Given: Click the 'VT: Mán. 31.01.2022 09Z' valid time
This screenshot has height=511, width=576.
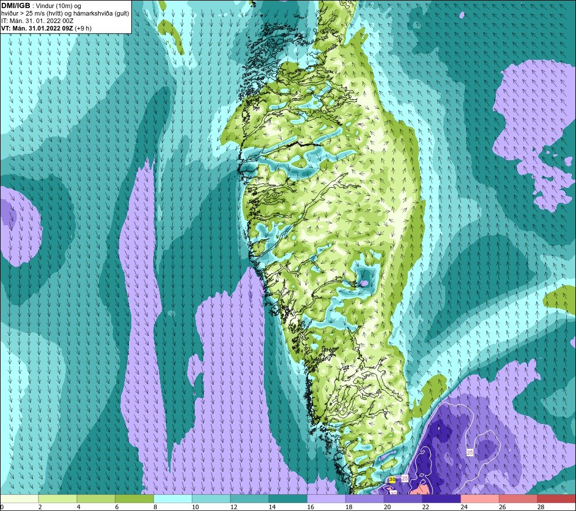Looking at the screenshot, I should (37, 28).
